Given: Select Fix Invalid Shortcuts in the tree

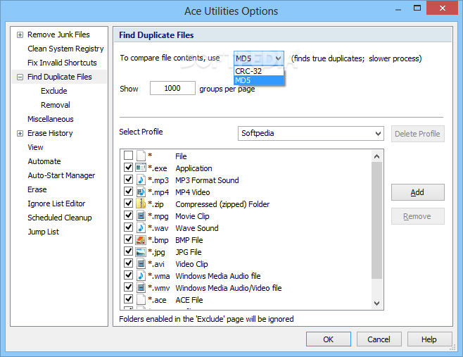Looking at the screenshot, I should coord(62,63).
